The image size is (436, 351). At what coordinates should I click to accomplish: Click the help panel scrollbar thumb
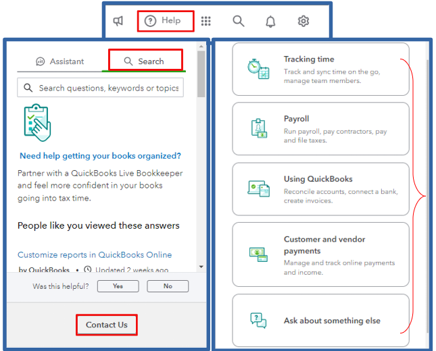click(x=201, y=74)
